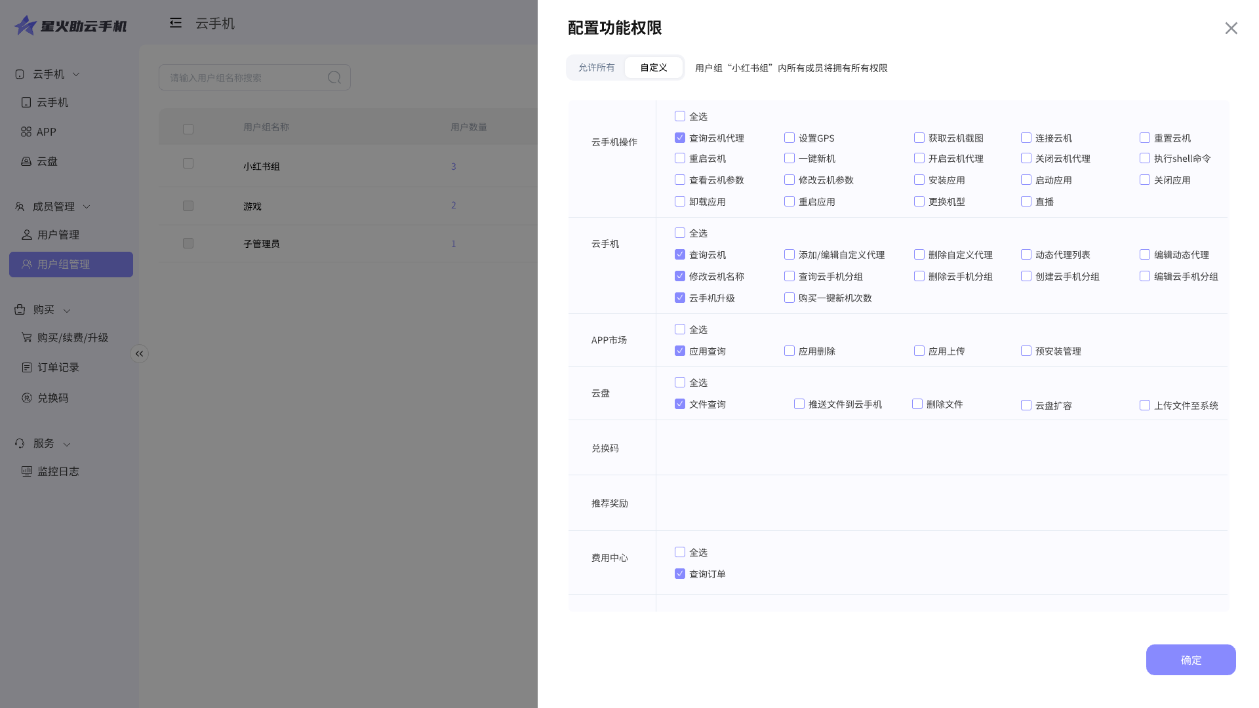Screen dimensions: 1259x708
Task: Click the menu fold icon beside 云手机 title
Action: coord(176,23)
